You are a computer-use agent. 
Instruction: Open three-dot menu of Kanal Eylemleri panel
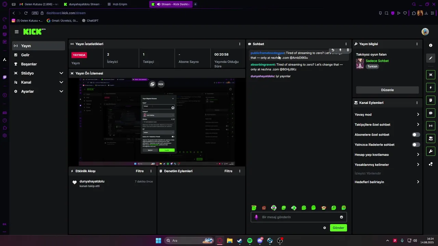(417, 103)
